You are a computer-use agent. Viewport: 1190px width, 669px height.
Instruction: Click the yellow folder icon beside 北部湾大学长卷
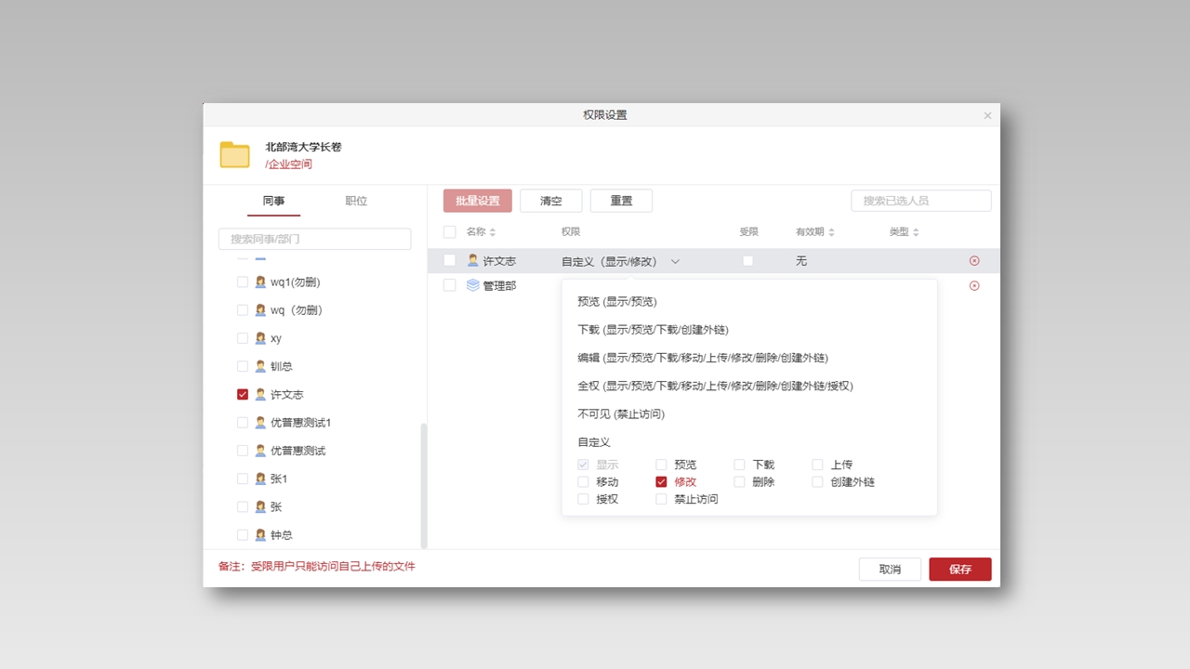click(234, 154)
